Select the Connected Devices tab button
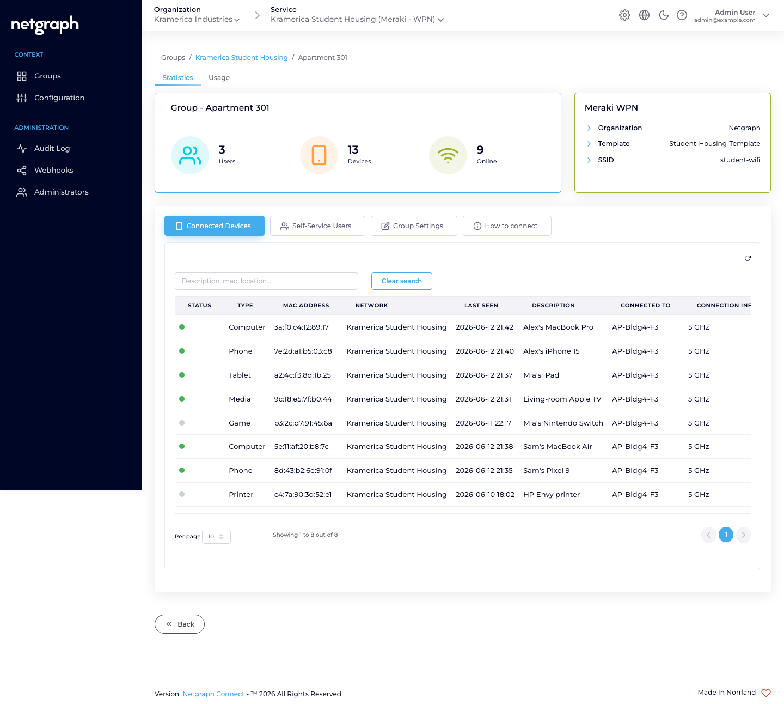Image resolution: width=784 pixels, height=704 pixels. tap(215, 226)
